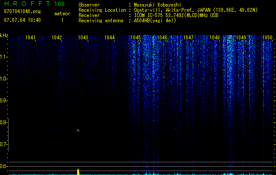The image size is (276, 175).
Task: Click the 1.0 kHz axis label
Action: 3,79
